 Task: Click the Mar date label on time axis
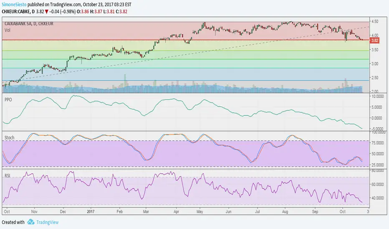(146, 212)
